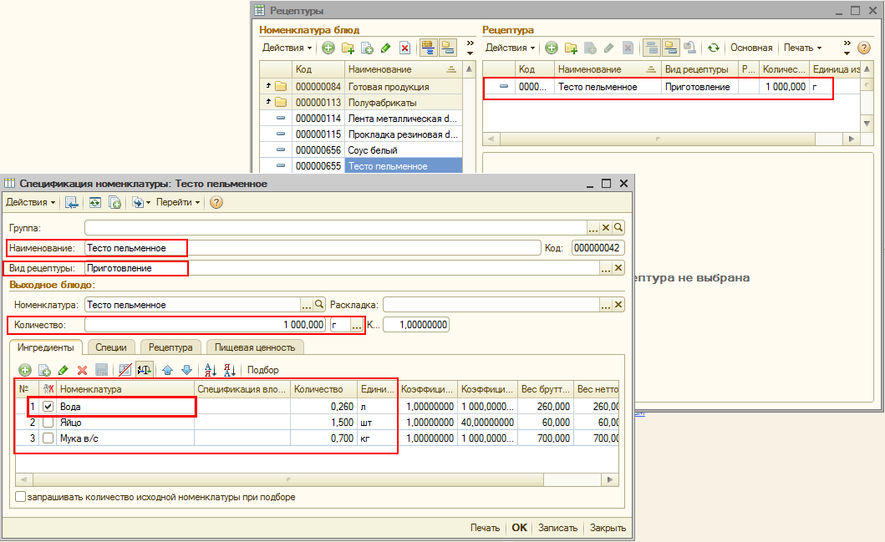Move ingredient up with blue up arrow

(167, 370)
